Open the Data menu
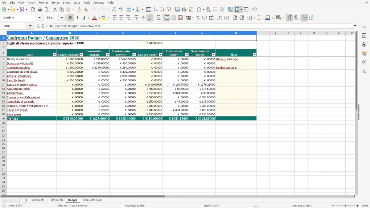The image size is (370, 208). pos(77,2)
